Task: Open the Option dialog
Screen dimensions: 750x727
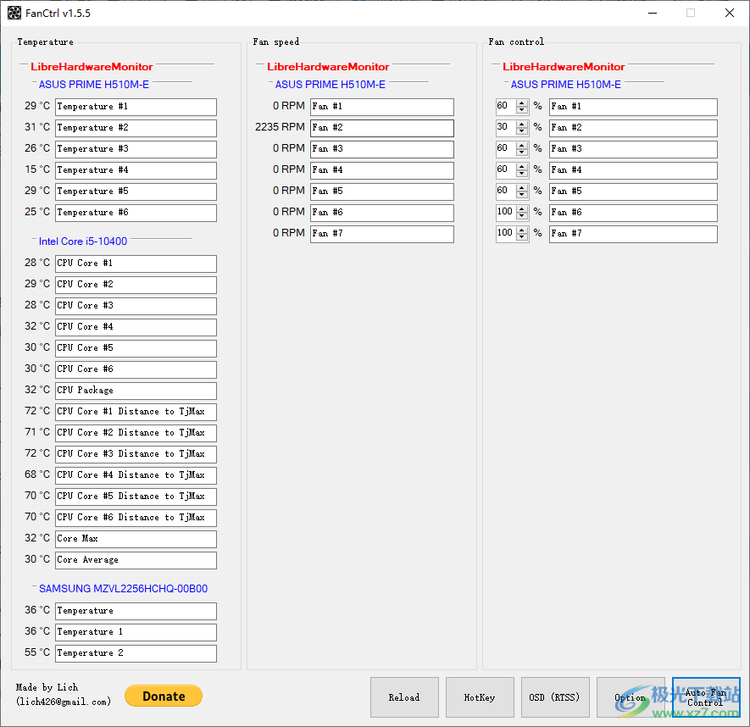Action: tap(631, 697)
